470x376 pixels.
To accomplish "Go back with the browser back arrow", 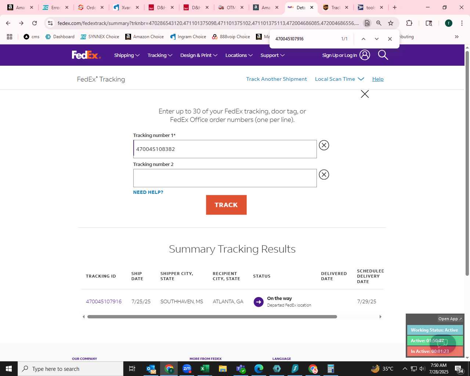I will coord(8,23).
